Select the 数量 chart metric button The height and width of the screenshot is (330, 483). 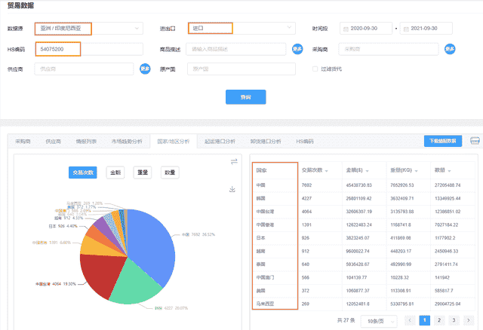[170, 173]
